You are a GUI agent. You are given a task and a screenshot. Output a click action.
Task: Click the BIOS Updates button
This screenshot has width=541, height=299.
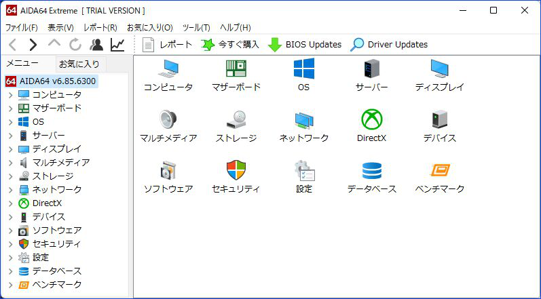point(305,45)
